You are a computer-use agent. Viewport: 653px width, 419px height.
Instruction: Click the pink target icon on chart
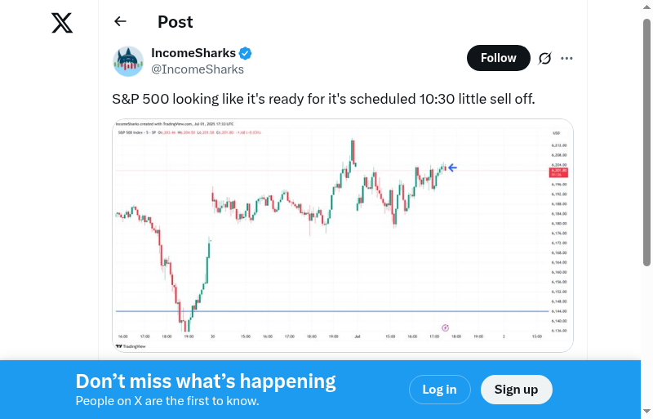pyautogui.click(x=445, y=328)
